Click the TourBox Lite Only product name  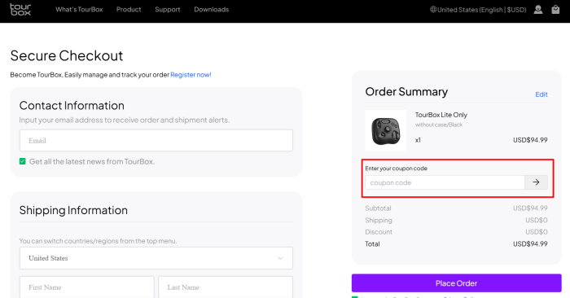pos(441,115)
